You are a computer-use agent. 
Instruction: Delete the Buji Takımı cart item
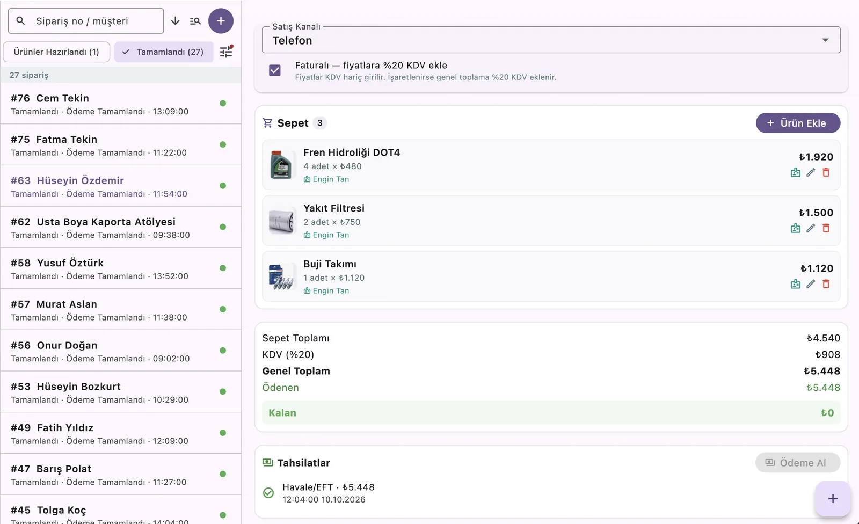[x=826, y=284]
